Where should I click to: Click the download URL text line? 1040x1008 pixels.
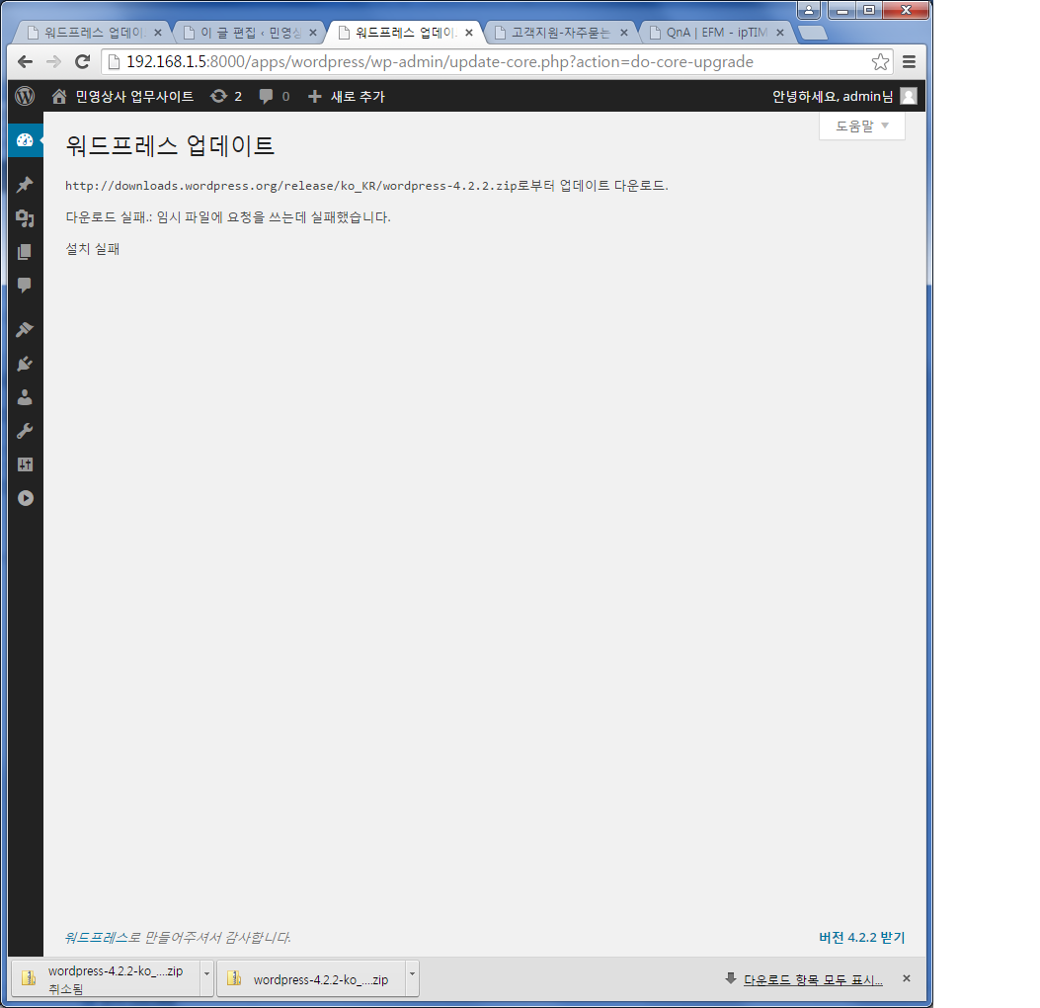pos(366,186)
